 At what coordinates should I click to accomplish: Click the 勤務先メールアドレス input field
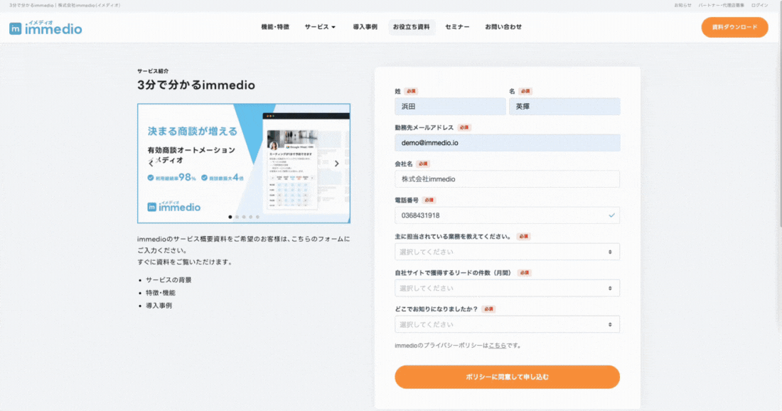507,143
